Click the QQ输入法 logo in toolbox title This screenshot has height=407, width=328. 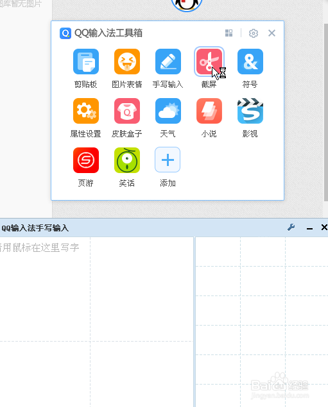pyautogui.click(x=65, y=33)
